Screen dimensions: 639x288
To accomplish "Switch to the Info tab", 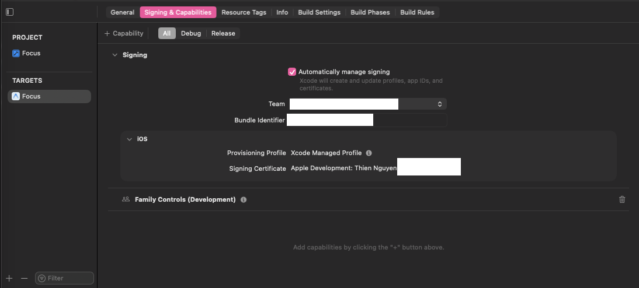I will (282, 12).
